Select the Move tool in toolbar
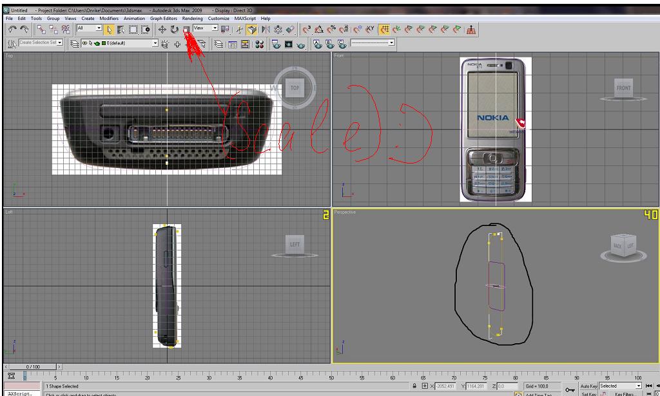 162,30
